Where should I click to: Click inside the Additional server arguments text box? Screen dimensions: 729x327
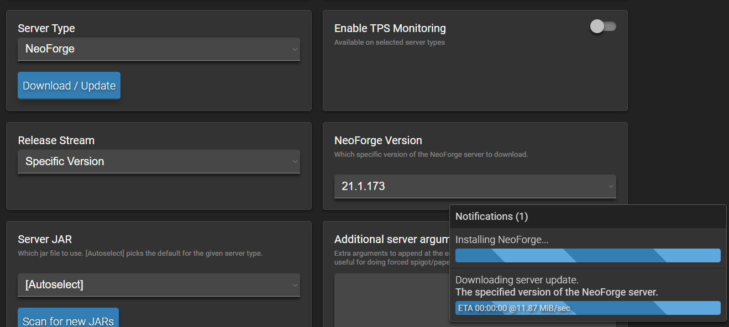pyautogui.click(x=392, y=300)
